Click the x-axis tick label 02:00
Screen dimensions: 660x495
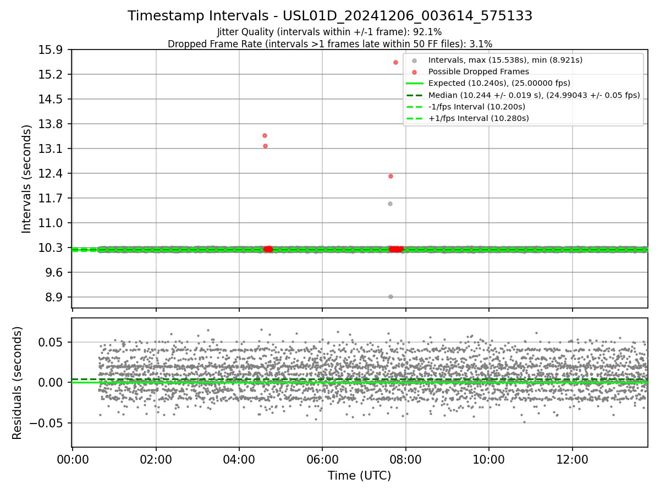point(156,460)
